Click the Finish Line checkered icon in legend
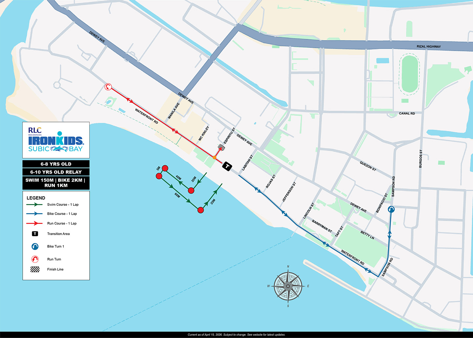This screenshot has height=338, width=473. (35, 269)
